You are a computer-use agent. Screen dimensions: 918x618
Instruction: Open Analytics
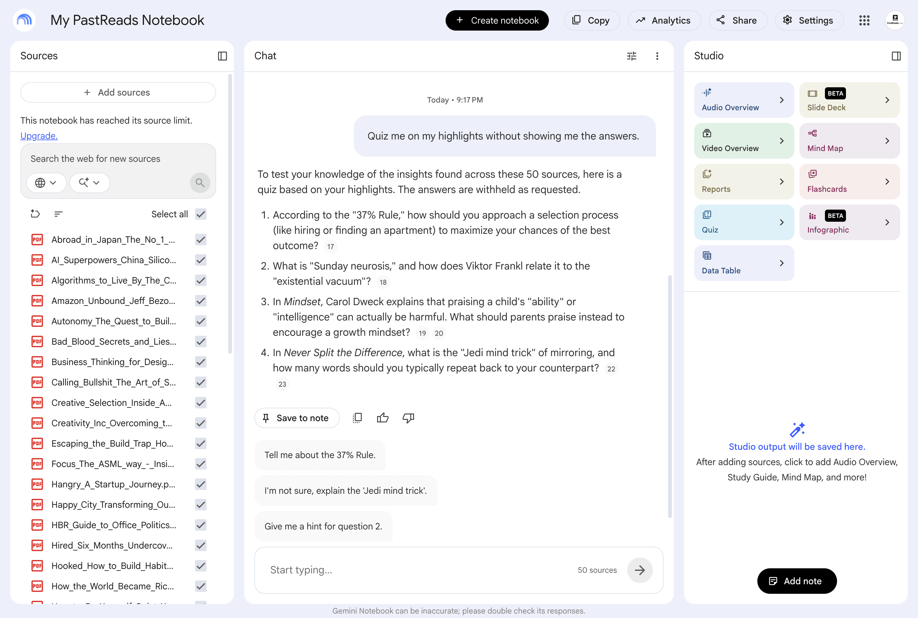coord(664,20)
